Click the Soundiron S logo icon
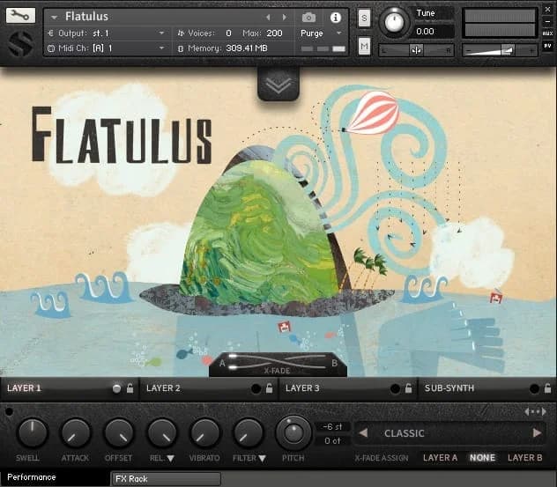Image resolution: width=557 pixels, height=487 pixels. coord(21,43)
